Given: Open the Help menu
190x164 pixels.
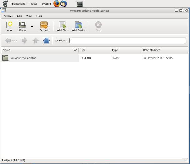Looking at the screenshot, I should (x=39, y=16).
